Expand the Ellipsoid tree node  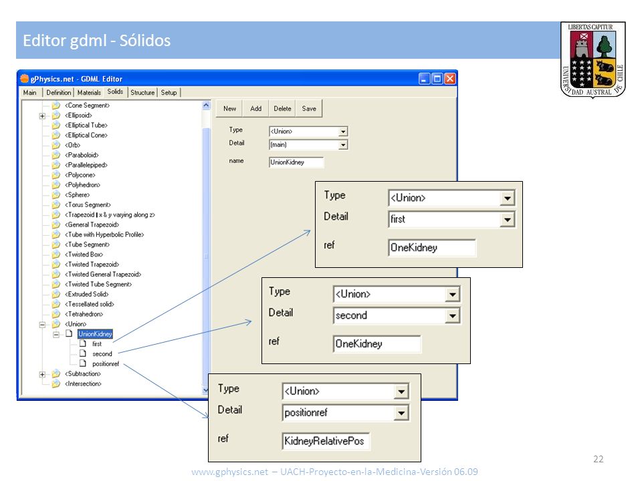pos(42,116)
